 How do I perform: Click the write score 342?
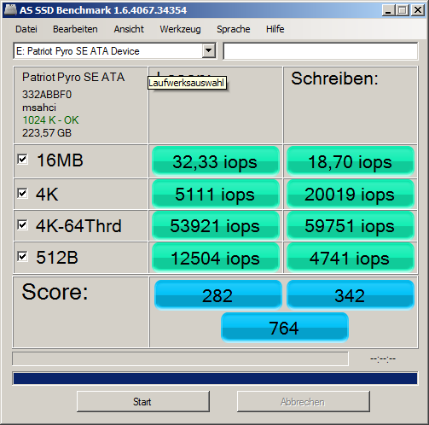tap(351, 295)
